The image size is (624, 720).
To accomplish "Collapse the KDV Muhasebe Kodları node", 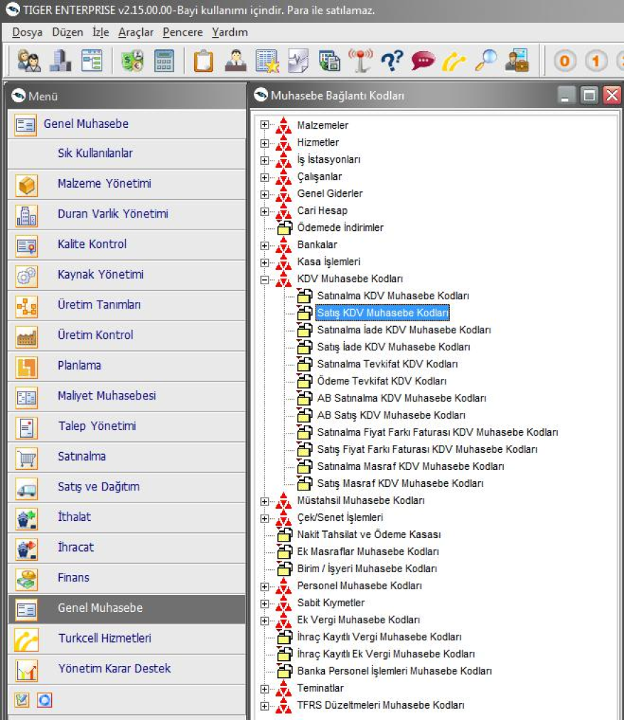I will pos(264,279).
